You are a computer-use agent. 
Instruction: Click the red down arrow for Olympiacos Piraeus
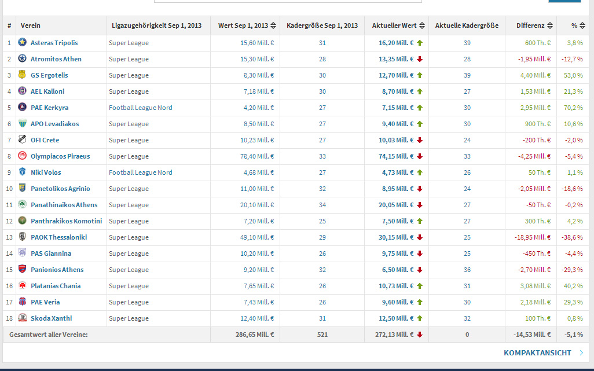420,156
